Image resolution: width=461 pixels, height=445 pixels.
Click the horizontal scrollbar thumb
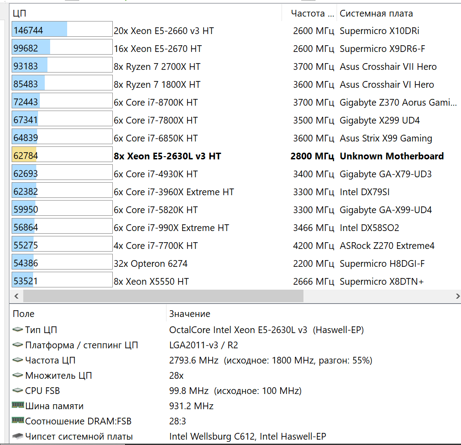coord(163,296)
